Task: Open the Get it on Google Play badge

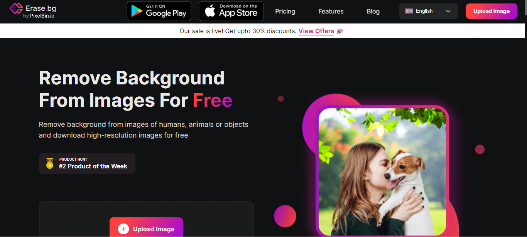Action: pos(159,11)
